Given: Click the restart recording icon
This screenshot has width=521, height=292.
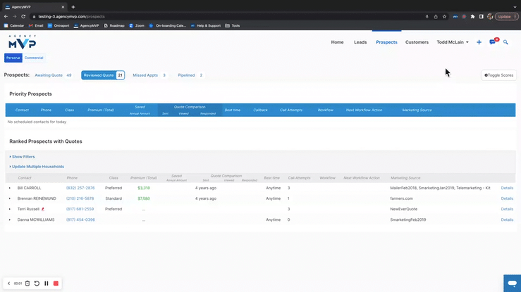Looking at the screenshot, I should 37,284.
